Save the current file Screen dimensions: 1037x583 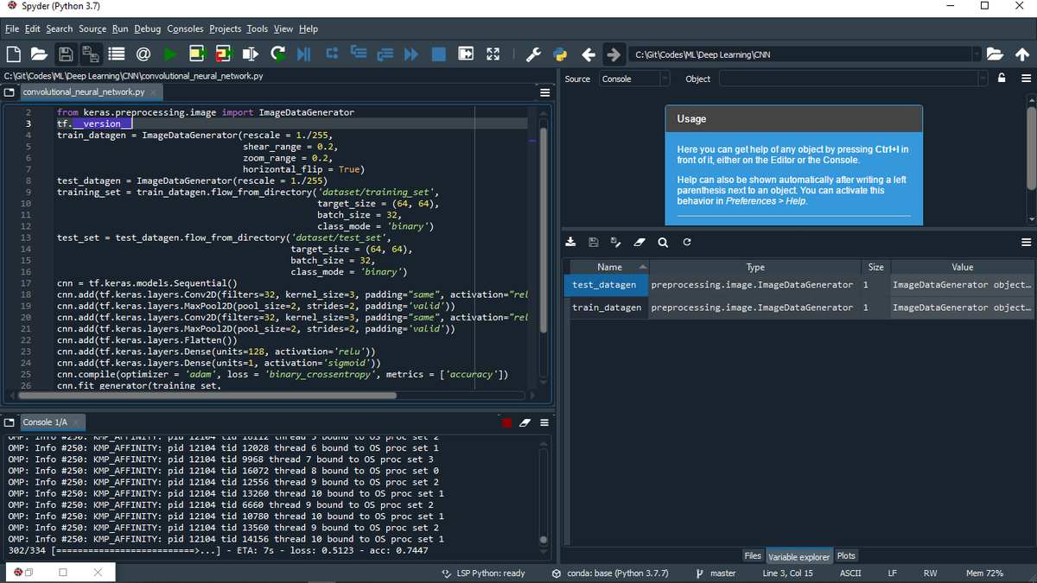[66, 54]
